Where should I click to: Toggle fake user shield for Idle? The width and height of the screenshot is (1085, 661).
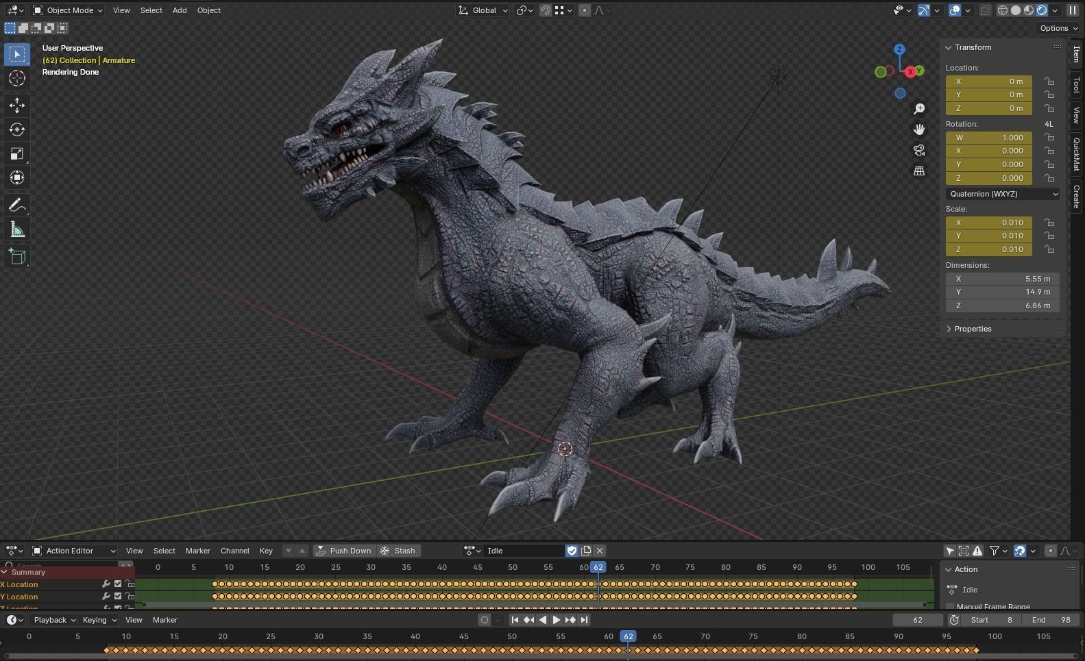(572, 551)
